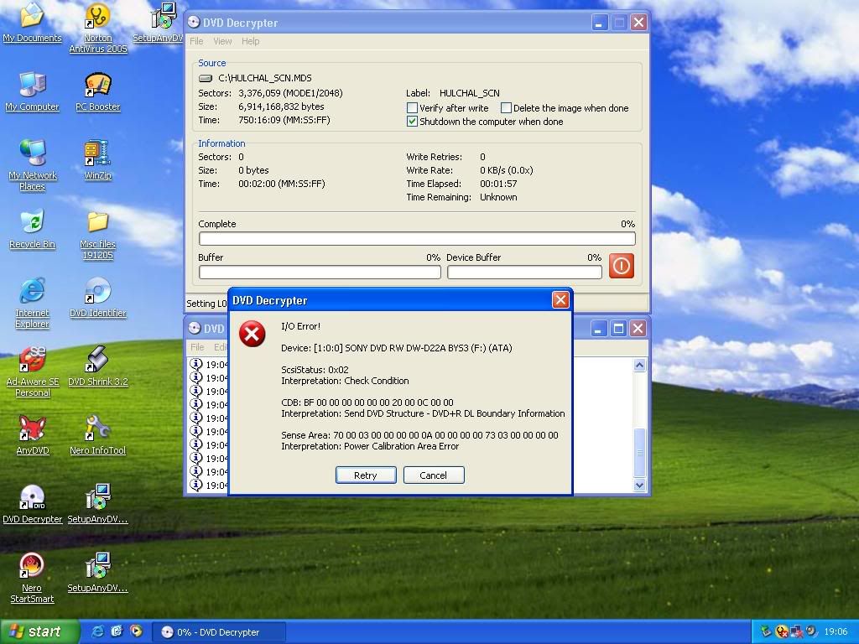
Task: Click the "I/O Error!" heading text
Action: pyautogui.click(x=301, y=326)
